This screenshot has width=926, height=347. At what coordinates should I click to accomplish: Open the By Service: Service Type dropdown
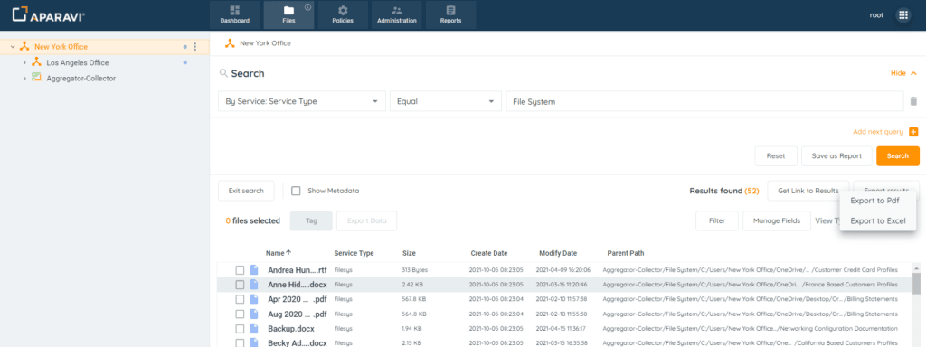click(302, 101)
